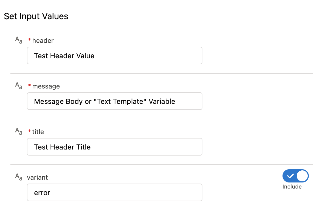Click the variant field label
The image size is (322, 216).
(x=37, y=178)
